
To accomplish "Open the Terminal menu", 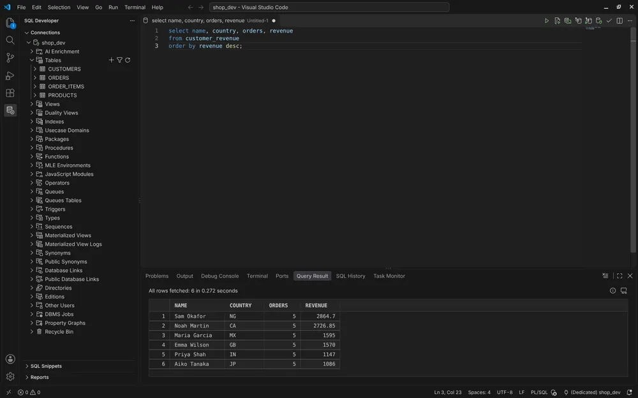I will point(135,7).
